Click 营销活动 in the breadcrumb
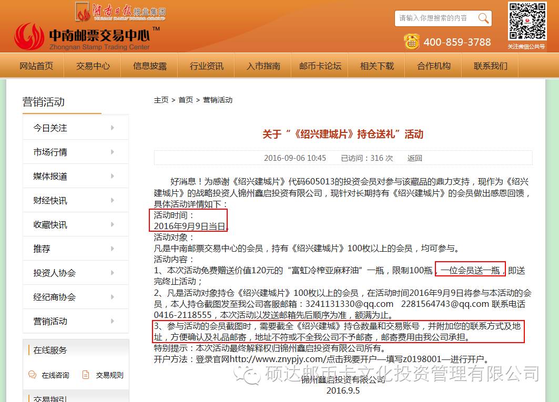 [218, 100]
